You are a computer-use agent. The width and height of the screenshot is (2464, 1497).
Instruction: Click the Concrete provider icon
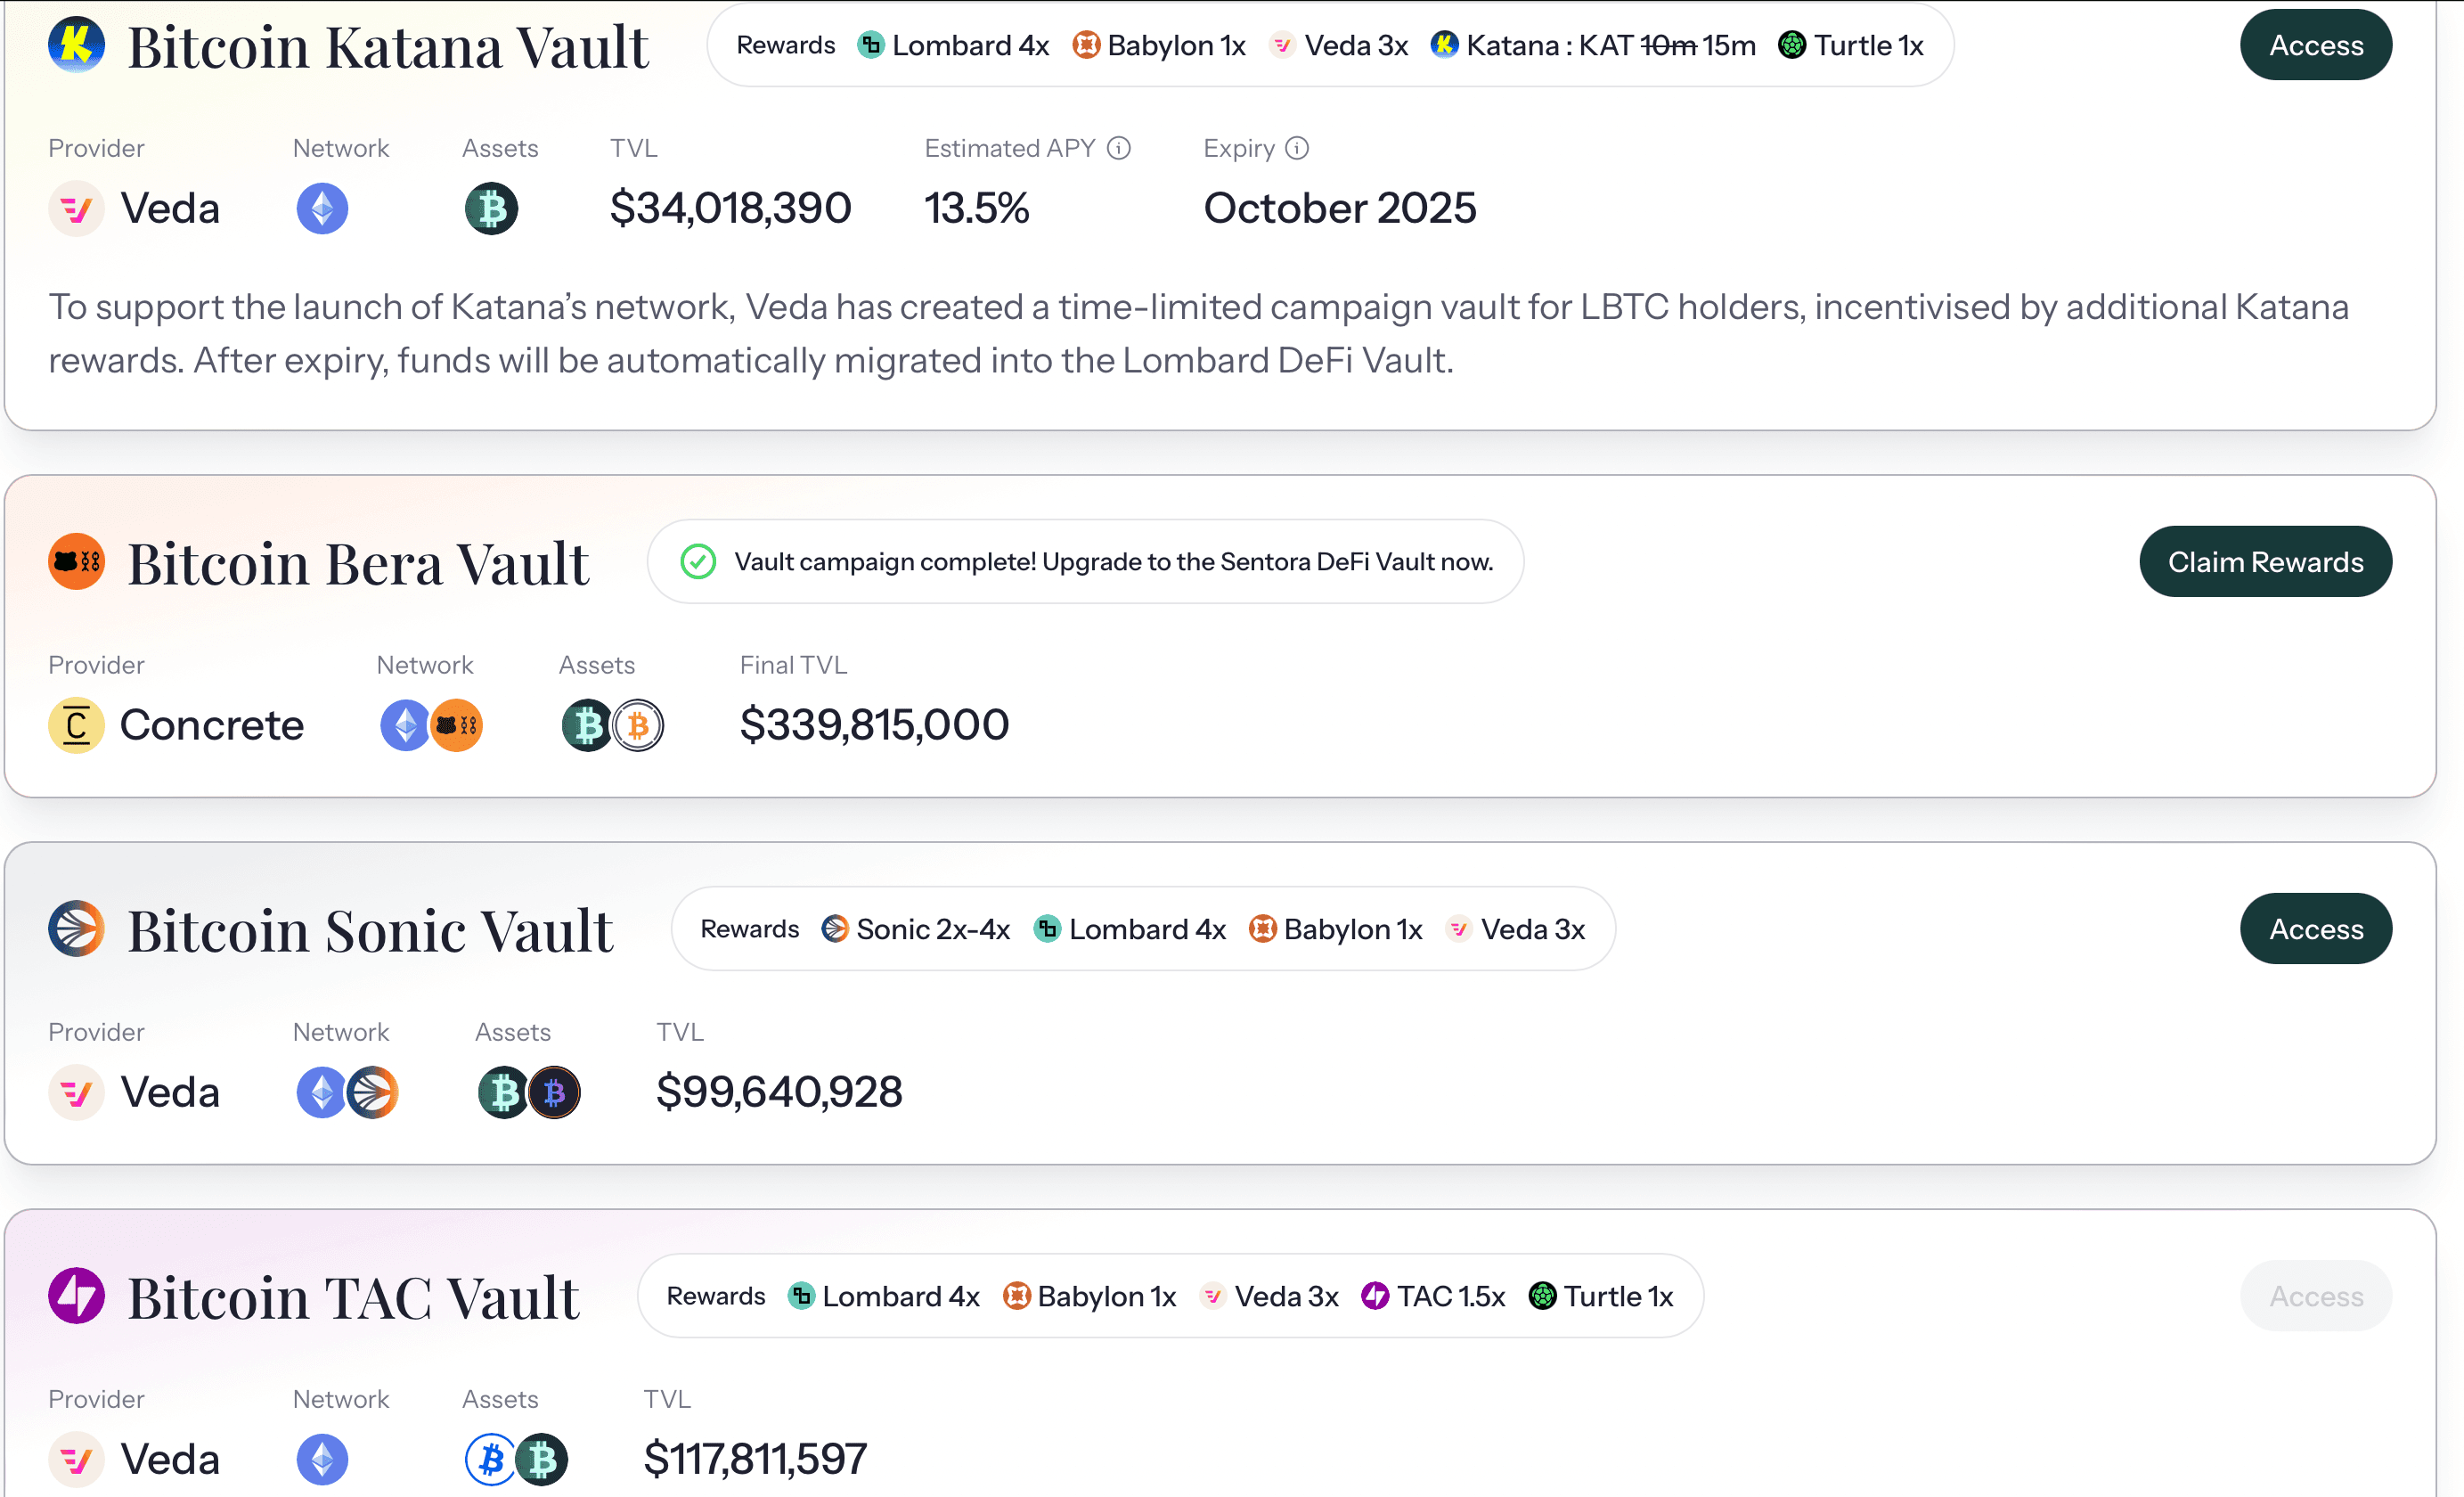pos(77,725)
